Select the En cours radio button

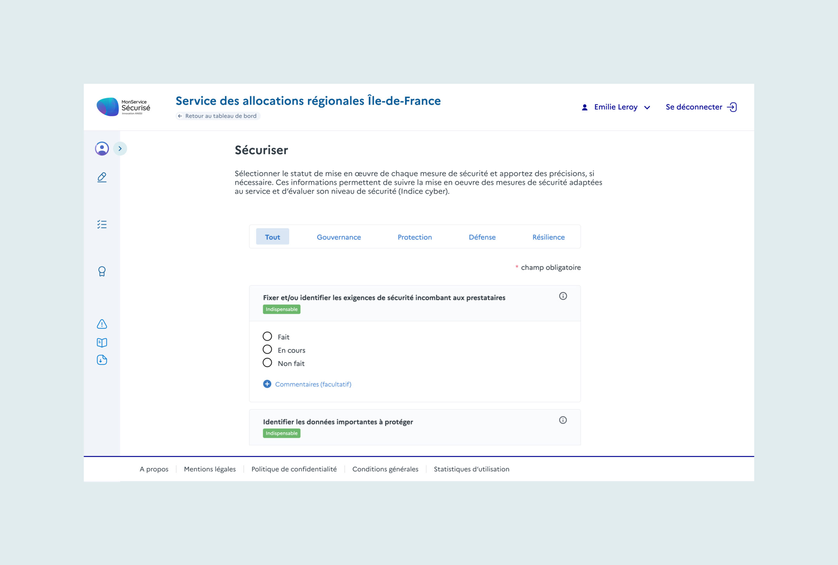click(267, 349)
